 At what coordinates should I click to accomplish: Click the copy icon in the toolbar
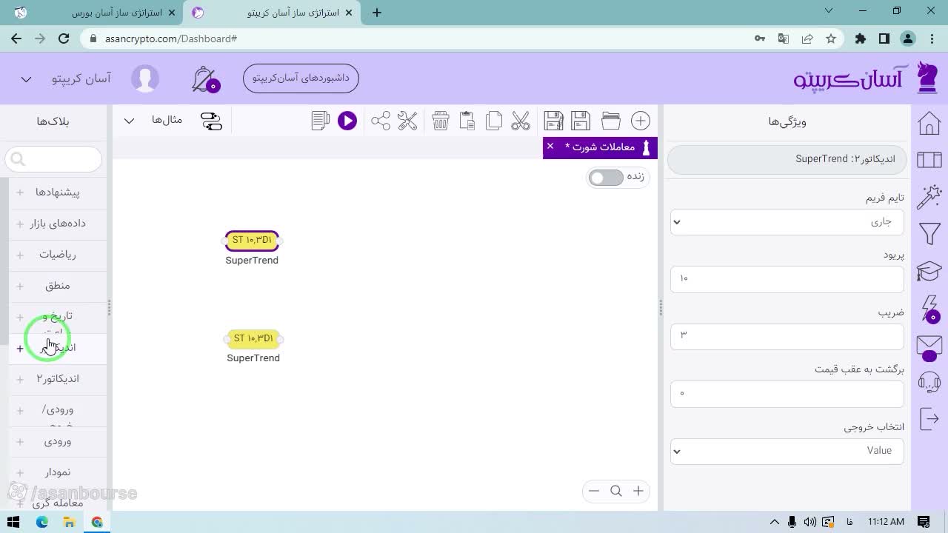click(494, 121)
